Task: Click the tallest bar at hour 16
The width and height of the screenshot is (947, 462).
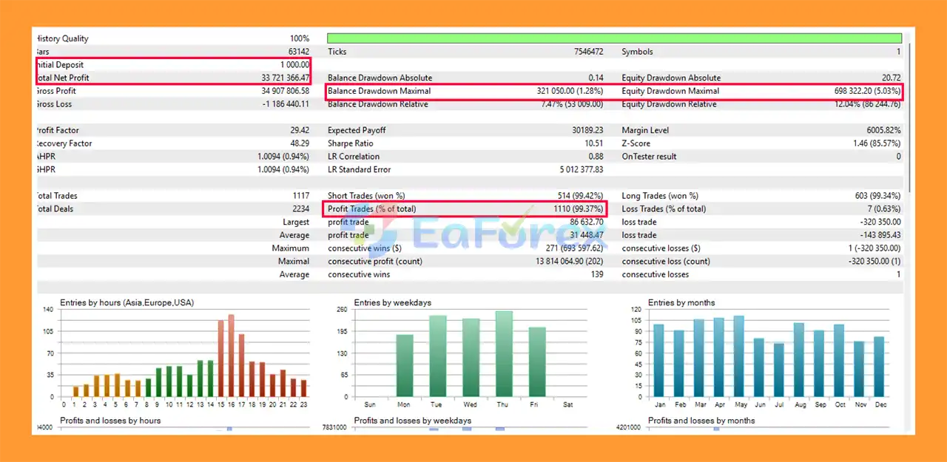Action: [231, 356]
